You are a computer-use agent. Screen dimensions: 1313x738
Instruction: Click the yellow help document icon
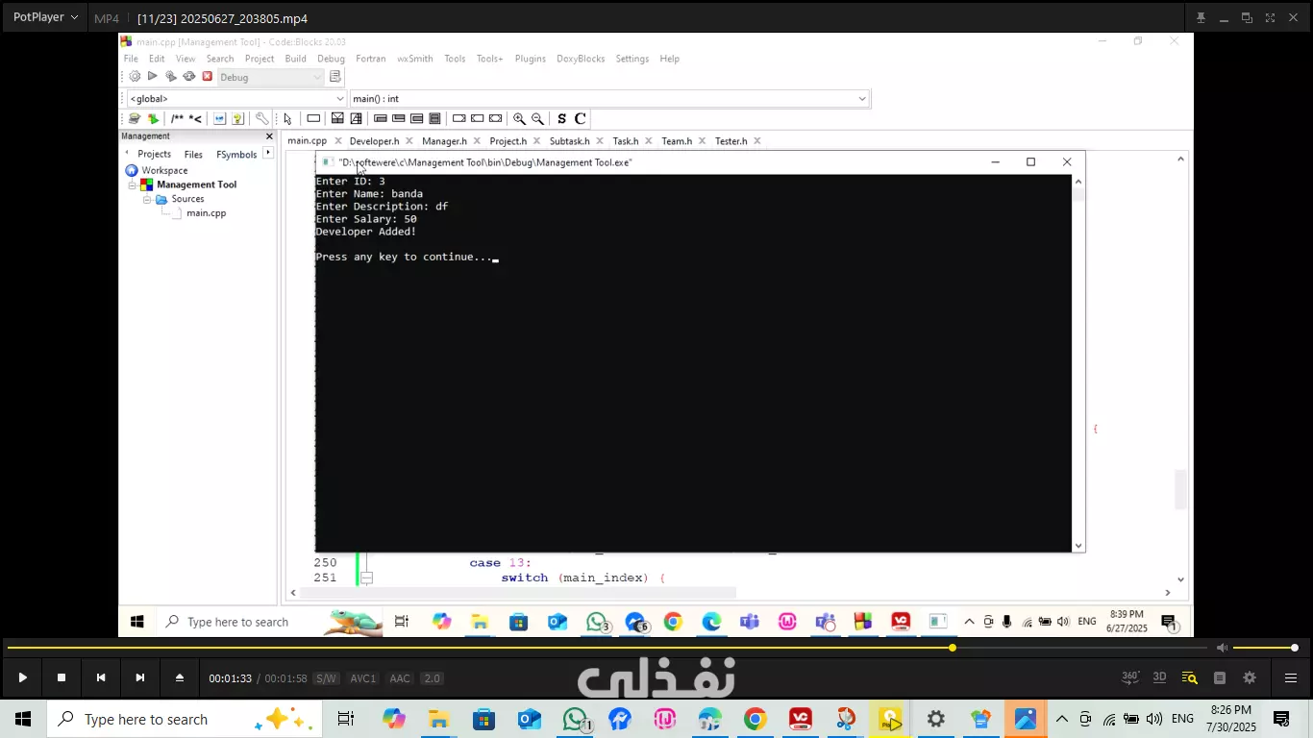click(237, 119)
